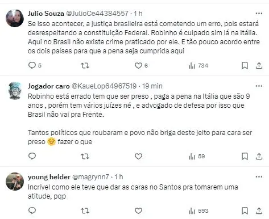This screenshot has width=269, height=219.
Task: Bookmark young helder's tweet
Action: click(x=245, y=210)
